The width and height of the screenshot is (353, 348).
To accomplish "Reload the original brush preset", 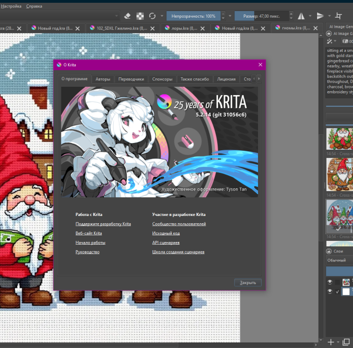I will click(152, 16).
